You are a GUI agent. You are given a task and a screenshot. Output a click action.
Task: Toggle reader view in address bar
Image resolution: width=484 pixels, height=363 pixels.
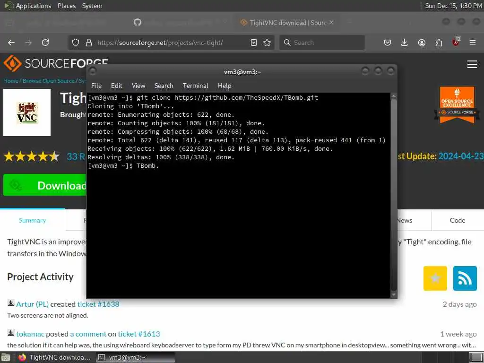tap(254, 43)
